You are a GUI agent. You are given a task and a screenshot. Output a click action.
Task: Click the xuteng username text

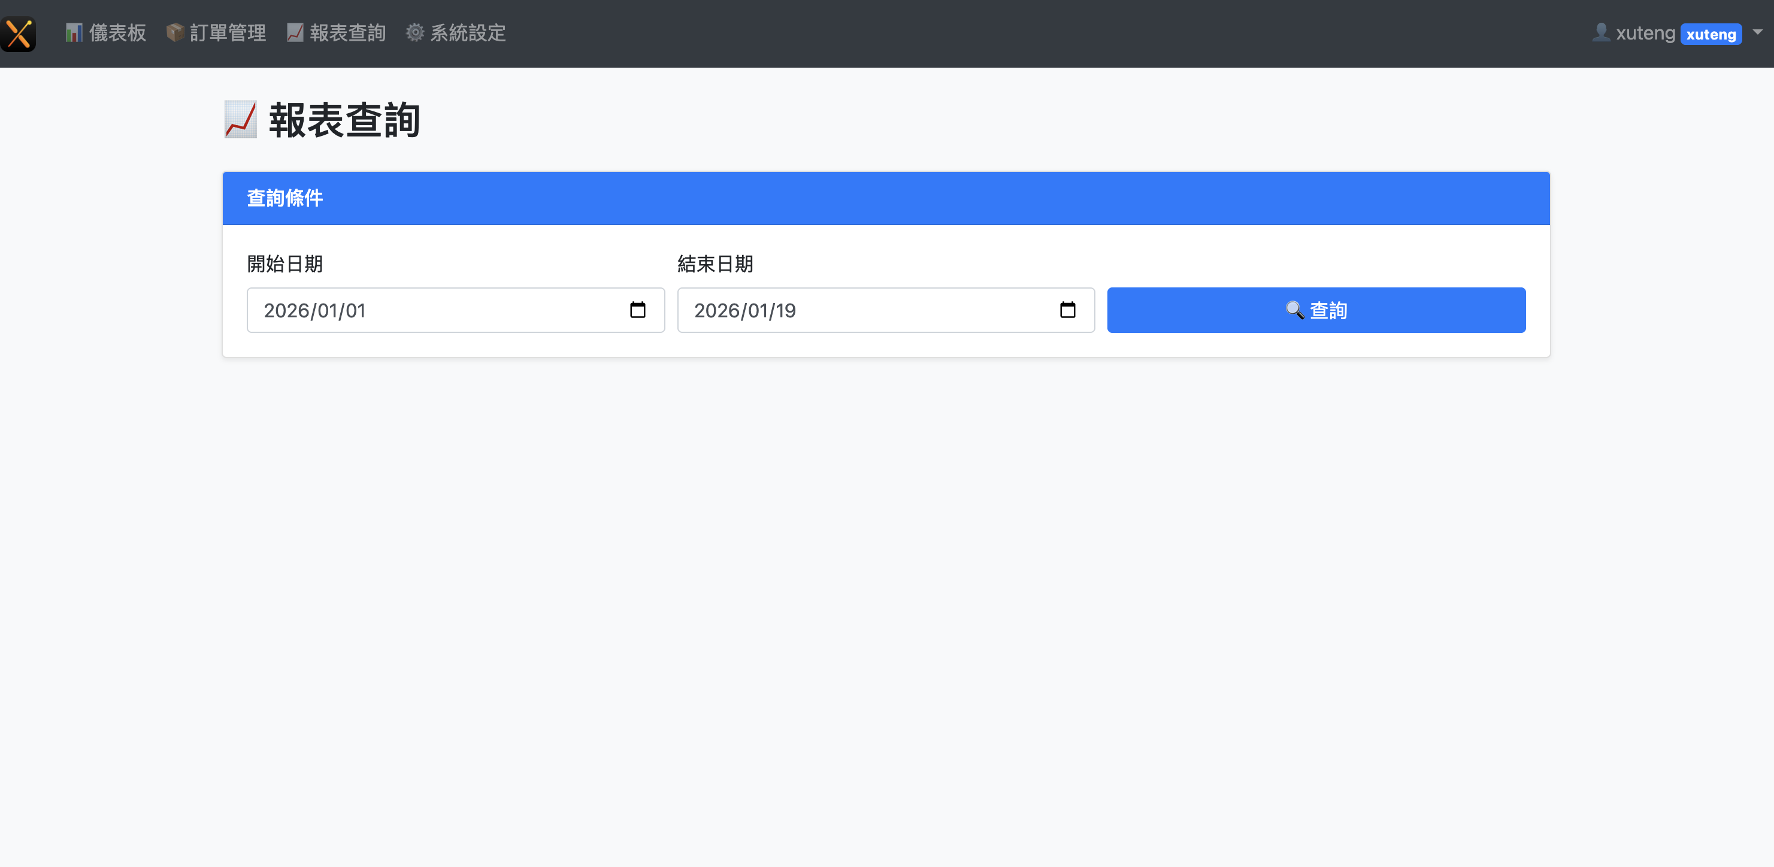[x=1645, y=32]
